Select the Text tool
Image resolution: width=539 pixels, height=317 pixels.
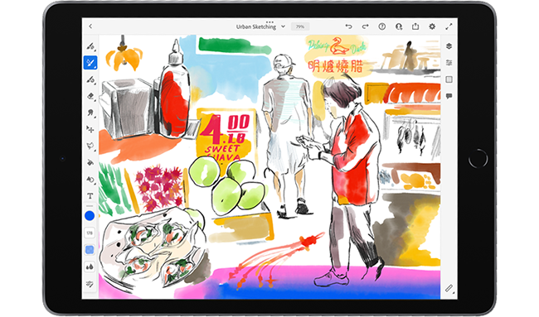click(90, 196)
